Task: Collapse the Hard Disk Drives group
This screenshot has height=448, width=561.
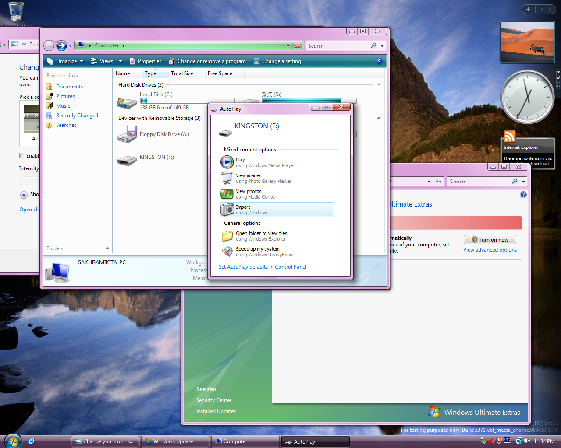Action: 379,85
